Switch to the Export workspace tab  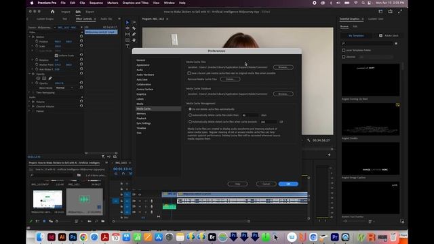tap(90, 12)
